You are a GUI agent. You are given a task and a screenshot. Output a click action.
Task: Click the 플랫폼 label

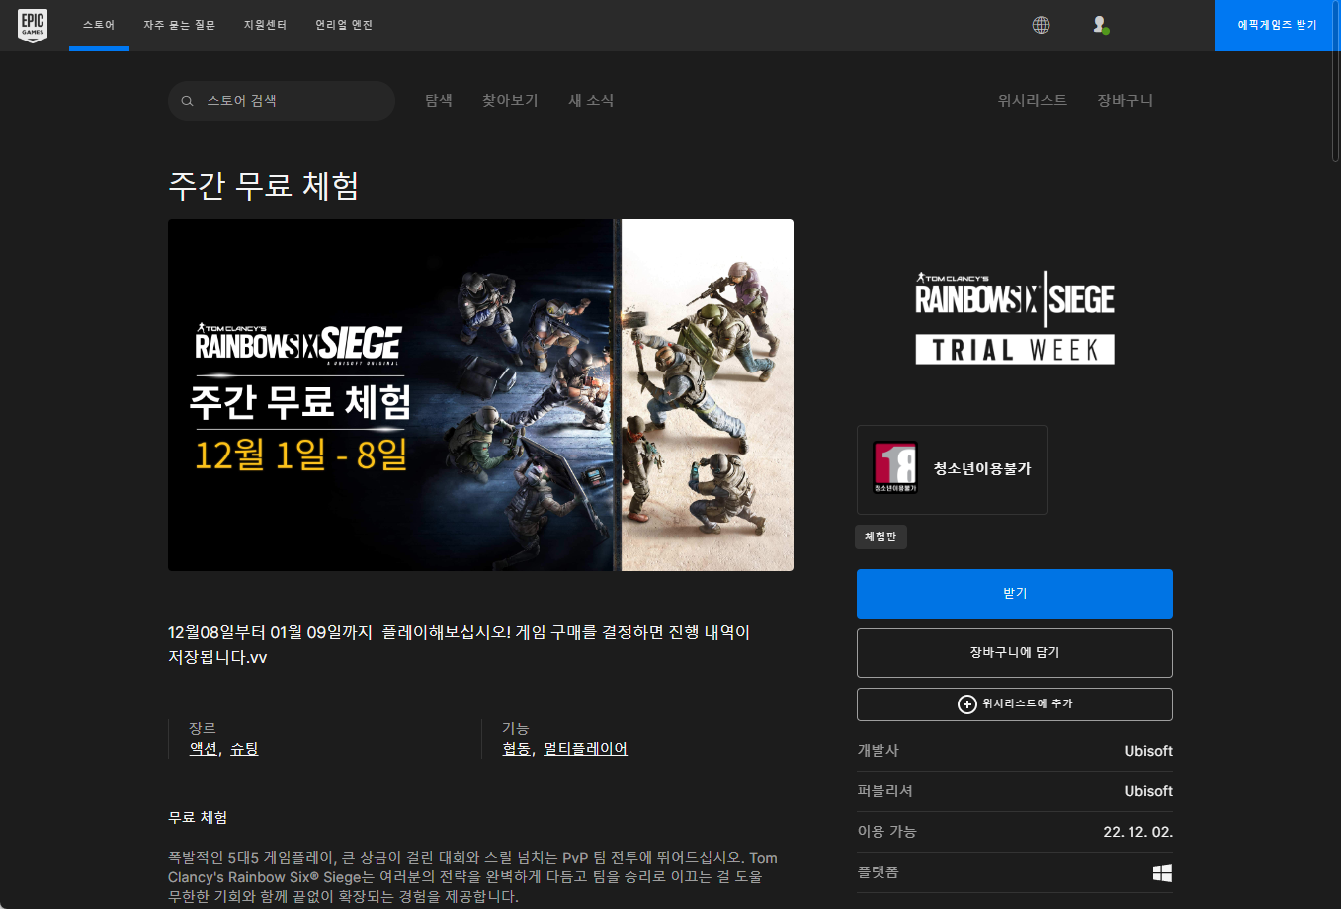(x=878, y=872)
